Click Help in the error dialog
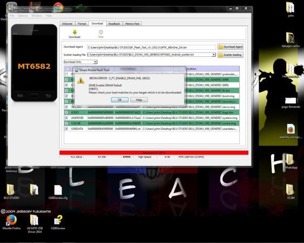Screen dimensions: 304x243 click(139, 100)
